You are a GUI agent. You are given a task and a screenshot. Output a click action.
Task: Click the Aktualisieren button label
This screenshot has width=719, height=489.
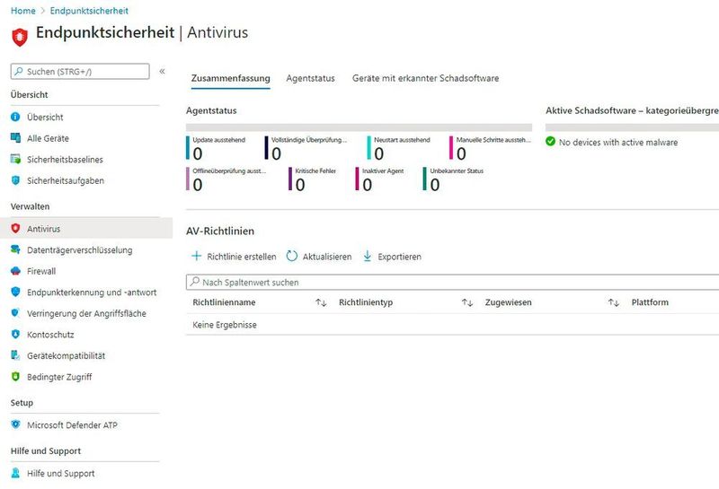coord(327,257)
